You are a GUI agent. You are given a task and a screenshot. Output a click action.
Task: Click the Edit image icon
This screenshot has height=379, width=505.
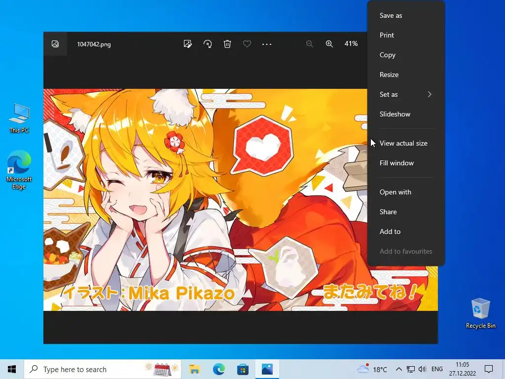[188, 44]
